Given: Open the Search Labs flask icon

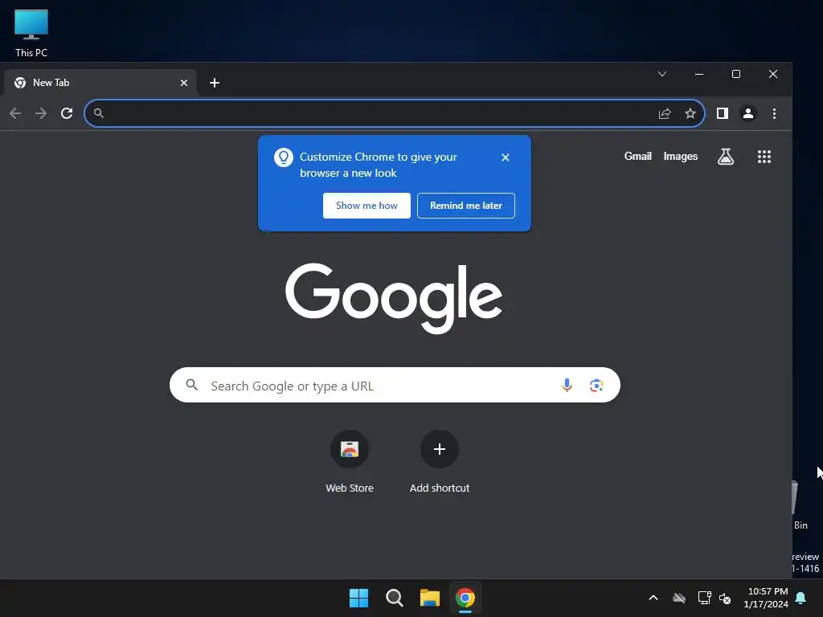Looking at the screenshot, I should point(726,157).
